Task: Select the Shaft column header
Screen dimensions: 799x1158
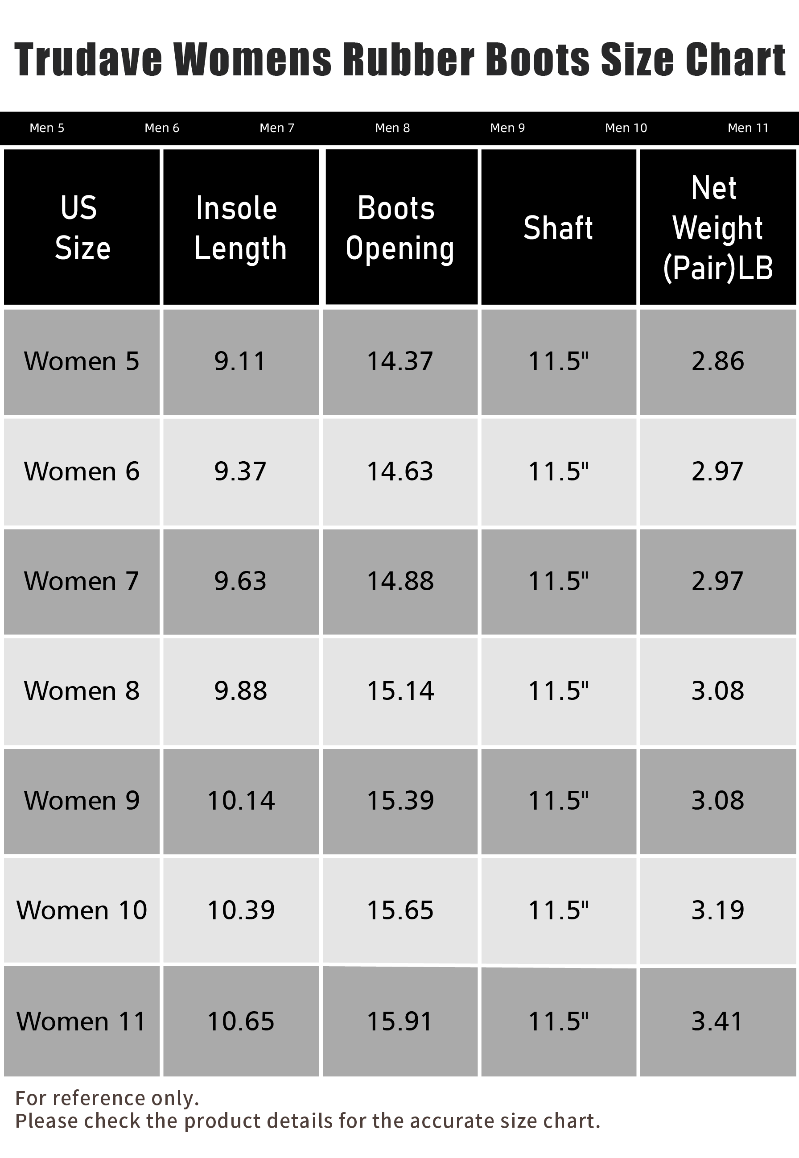Action: (x=559, y=227)
